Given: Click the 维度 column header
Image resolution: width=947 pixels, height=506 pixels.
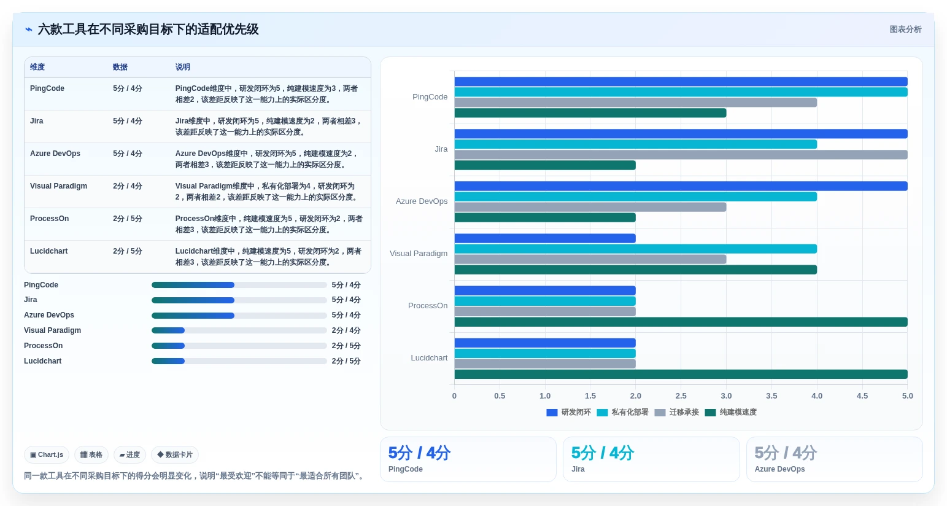Looking at the screenshot, I should [x=37, y=68].
